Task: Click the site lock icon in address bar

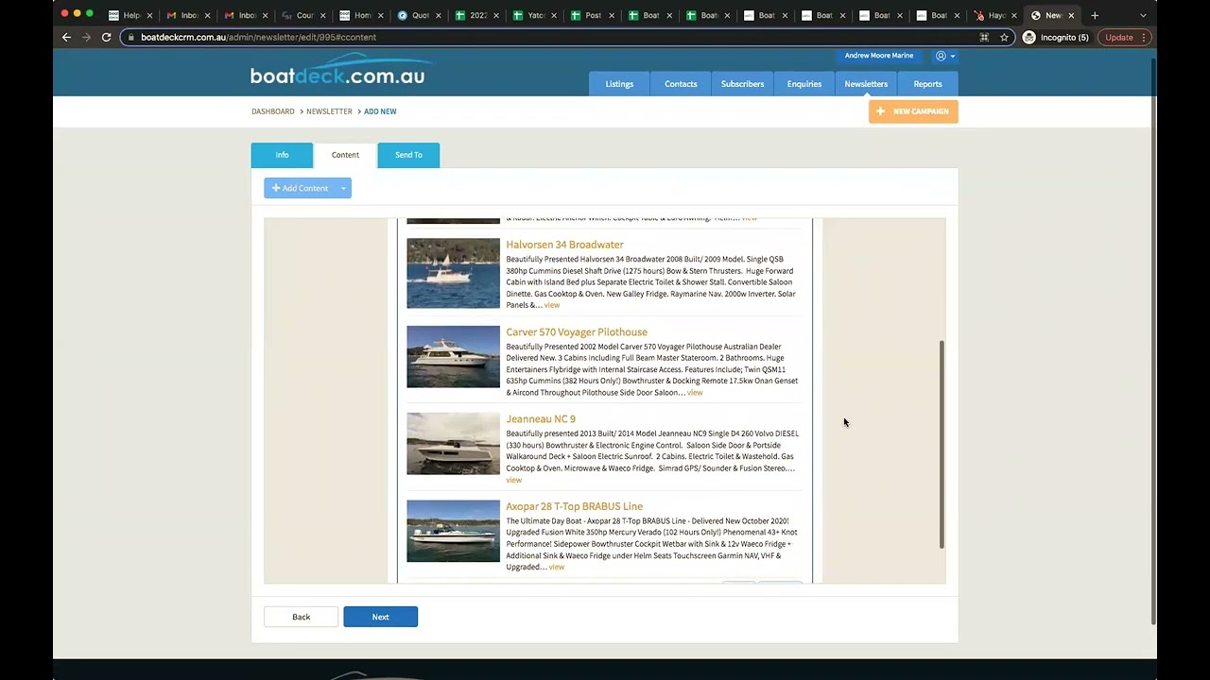Action: pyautogui.click(x=131, y=37)
